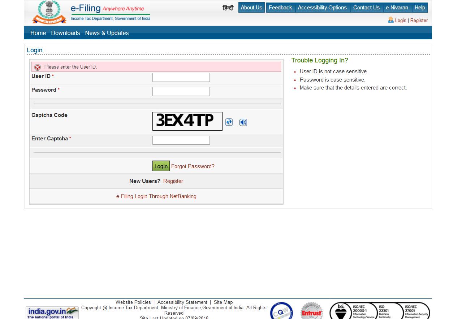Click the Register link in the header
This screenshot has width=462, height=319.
tap(419, 21)
